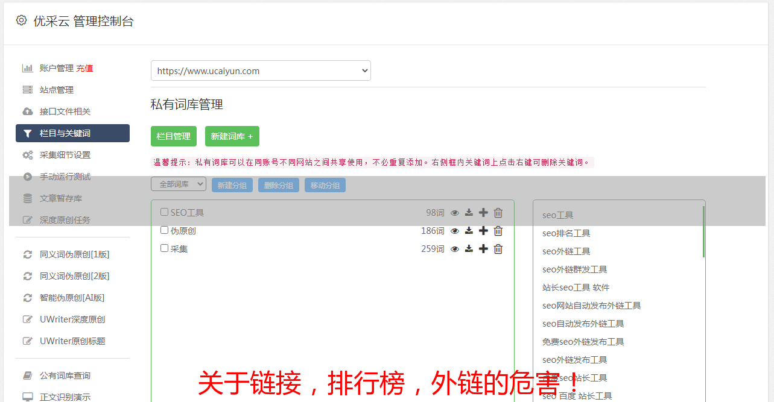
Task: Click the refresh icon for 智能伪原创[AI版]
Action: click(28, 298)
